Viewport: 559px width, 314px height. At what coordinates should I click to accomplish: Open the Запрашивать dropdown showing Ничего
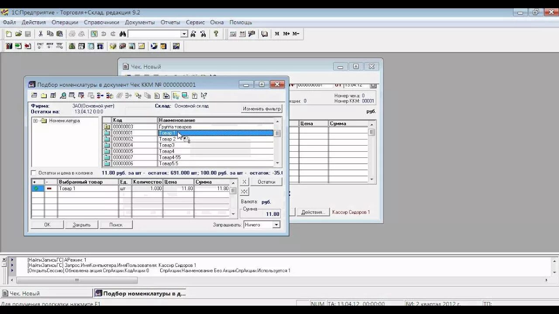(276, 225)
